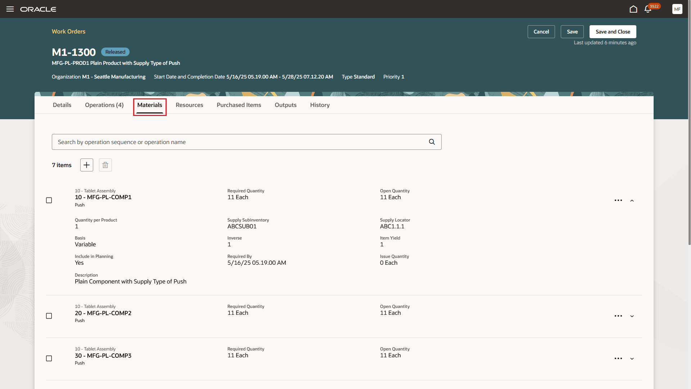691x389 pixels.
Task: Click the trash delete icon
Action: [x=105, y=165]
